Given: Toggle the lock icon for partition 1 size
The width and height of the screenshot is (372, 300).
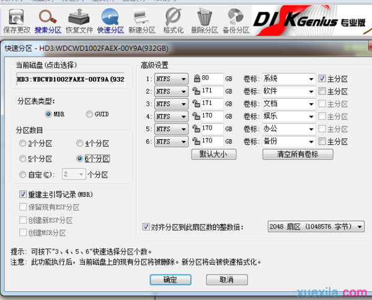Looking at the screenshot, I should [197, 78].
